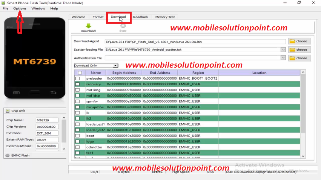
Task: Click the Name column header
Action: (x=96, y=73)
